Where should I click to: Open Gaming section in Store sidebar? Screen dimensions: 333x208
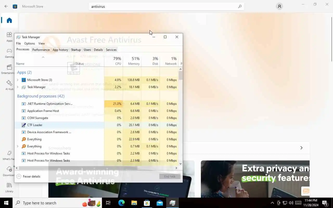[x=9, y=53]
